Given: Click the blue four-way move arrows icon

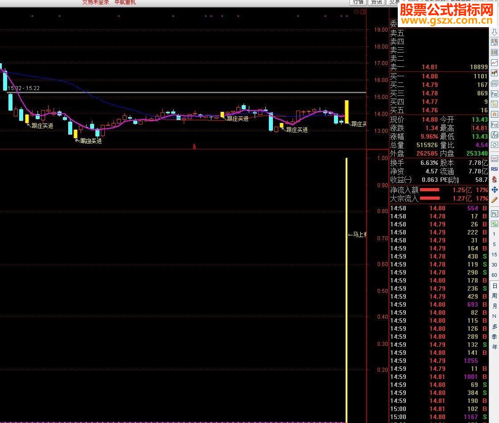Looking at the screenshot, I should pos(494,190).
